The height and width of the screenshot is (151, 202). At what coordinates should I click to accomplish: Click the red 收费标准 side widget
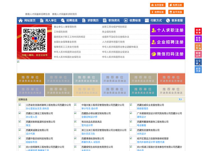pyautogui.click(x=198, y=31)
